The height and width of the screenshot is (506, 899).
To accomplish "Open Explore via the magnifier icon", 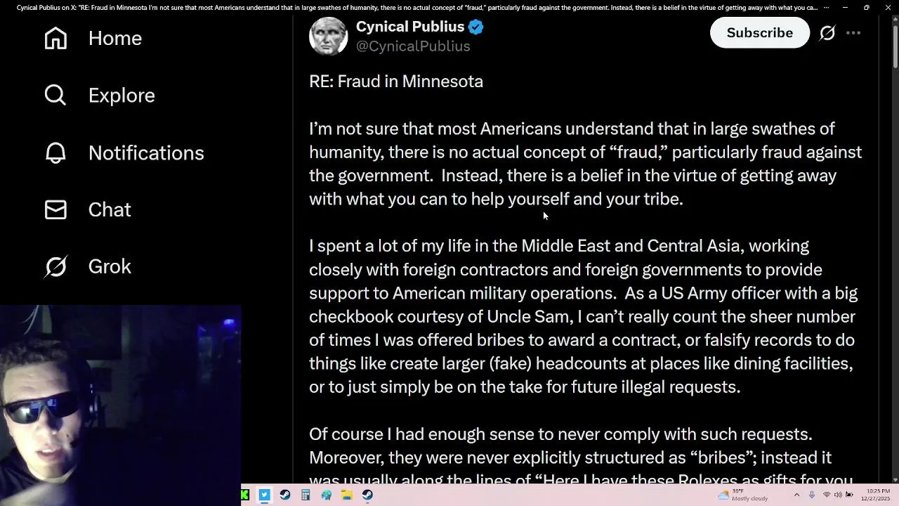I will pyautogui.click(x=55, y=95).
